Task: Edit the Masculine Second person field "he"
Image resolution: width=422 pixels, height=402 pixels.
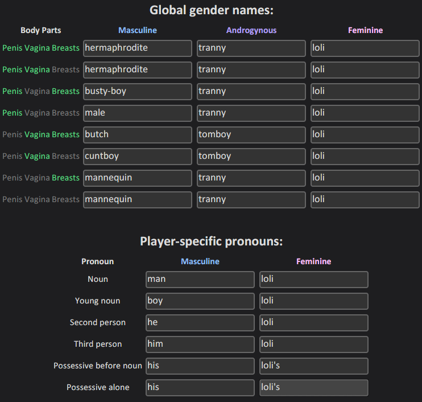Action: (200, 323)
